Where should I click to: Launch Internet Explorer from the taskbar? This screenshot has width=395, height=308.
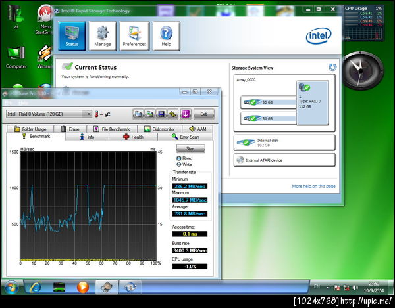pyautogui.click(x=36, y=287)
